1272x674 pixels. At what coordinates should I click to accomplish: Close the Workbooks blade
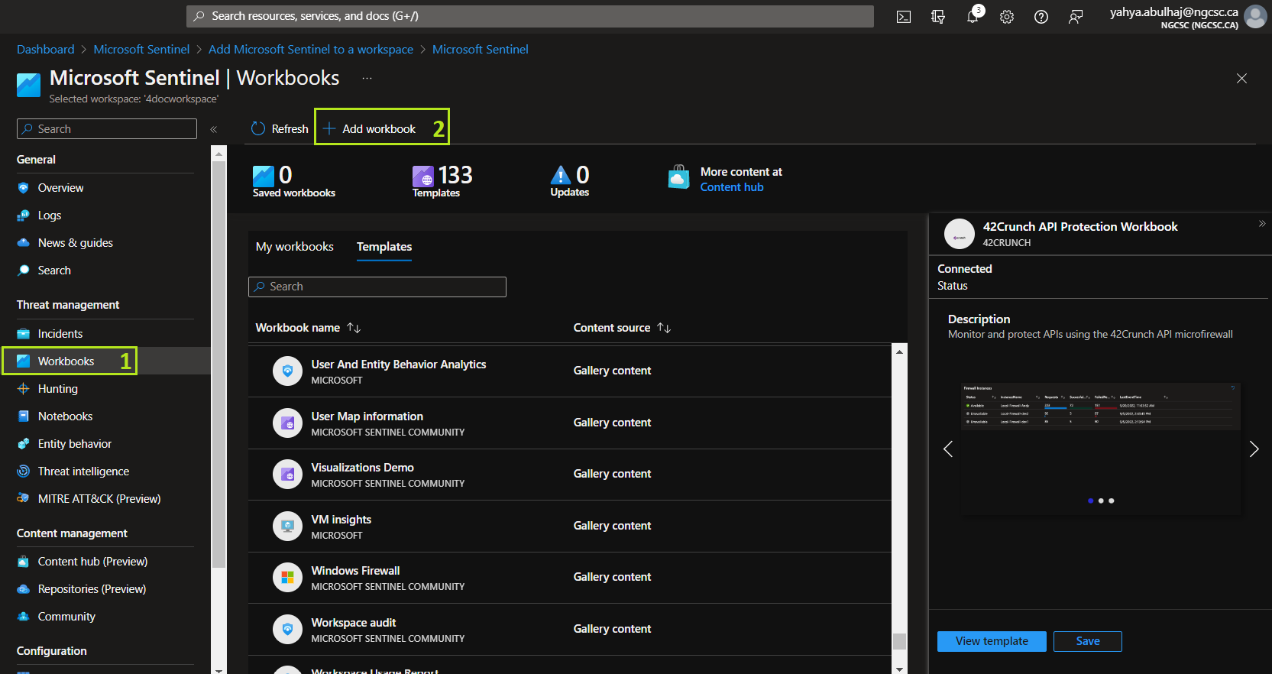tap(1241, 78)
